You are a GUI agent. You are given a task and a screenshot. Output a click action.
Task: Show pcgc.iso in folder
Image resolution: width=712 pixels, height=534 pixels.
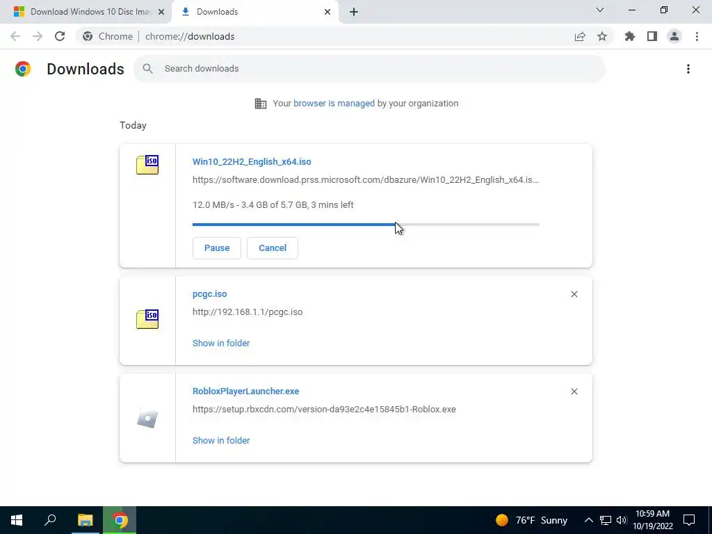coord(221,343)
